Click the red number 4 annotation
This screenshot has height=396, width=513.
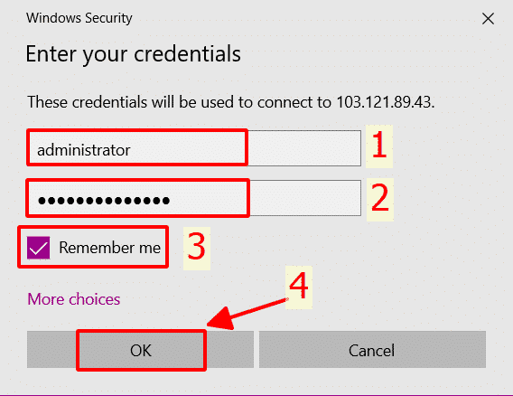pyautogui.click(x=299, y=288)
